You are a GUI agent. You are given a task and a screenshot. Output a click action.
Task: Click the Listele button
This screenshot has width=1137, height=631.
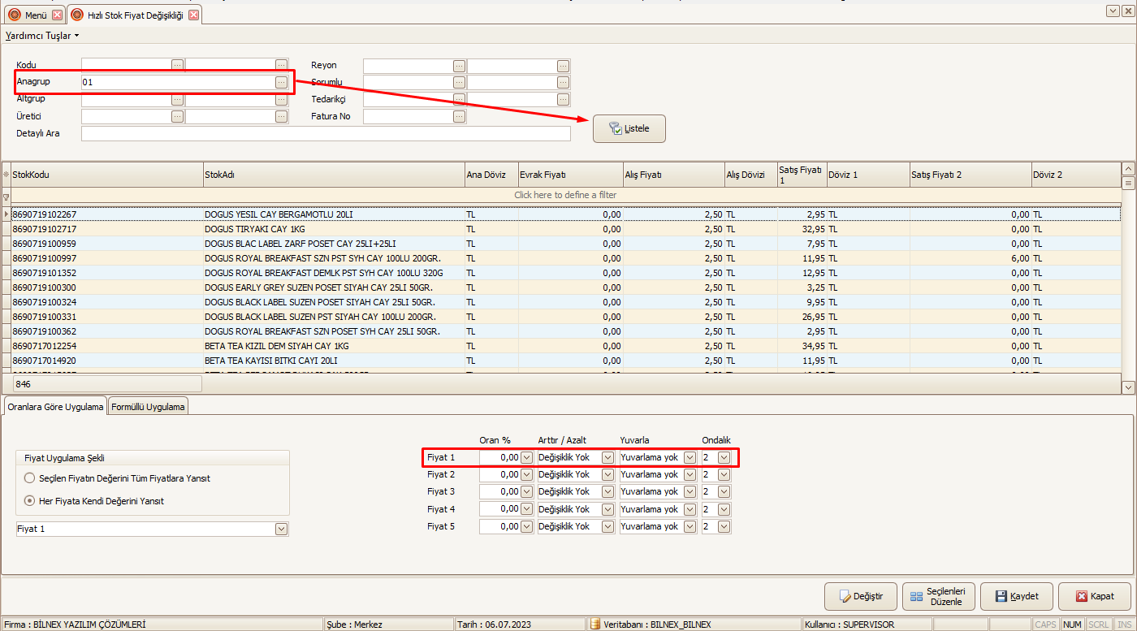point(629,128)
